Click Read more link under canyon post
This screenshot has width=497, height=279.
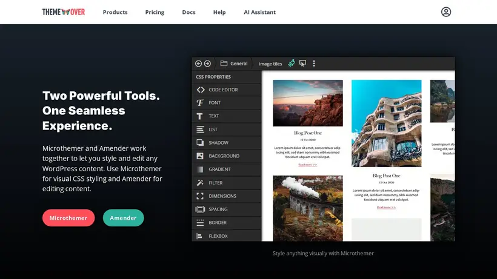click(x=307, y=165)
